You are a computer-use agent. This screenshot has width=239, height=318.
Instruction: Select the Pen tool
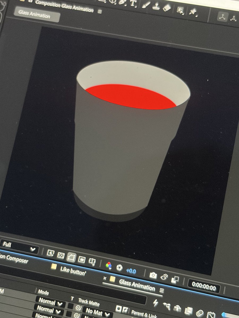(122, 2)
